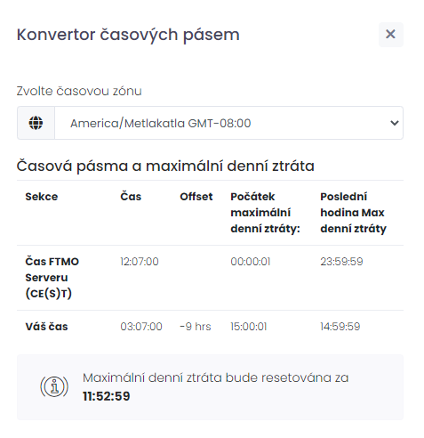Click the 14:59:59 last hour value

tap(340, 327)
